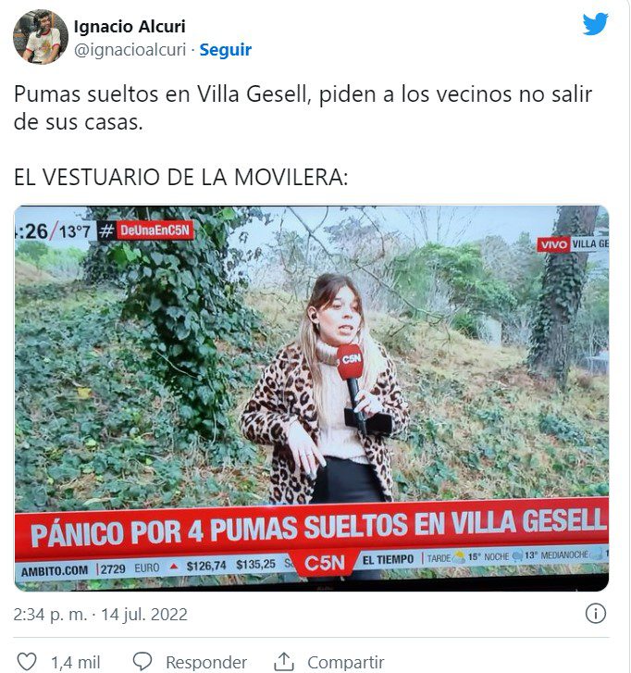631x673 pixels.
Task: Open the embedded C5N news image
Action: [312, 398]
